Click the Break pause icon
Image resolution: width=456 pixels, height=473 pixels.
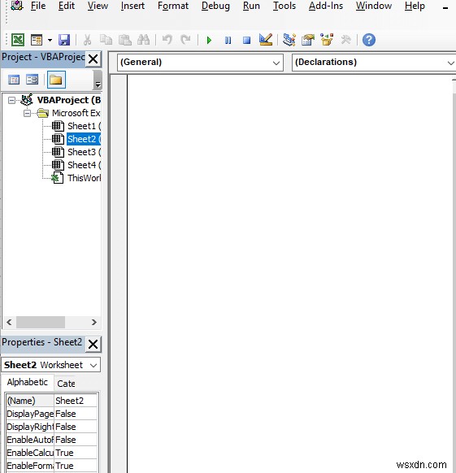point(228,40)
